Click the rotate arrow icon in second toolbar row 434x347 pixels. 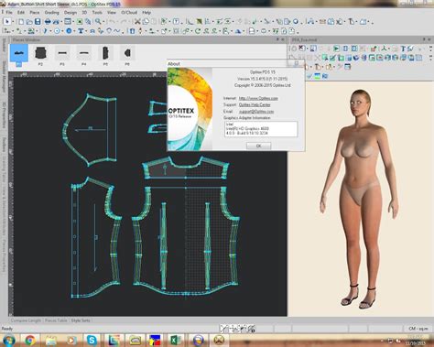pyautogui.click(x=198, y=31)
